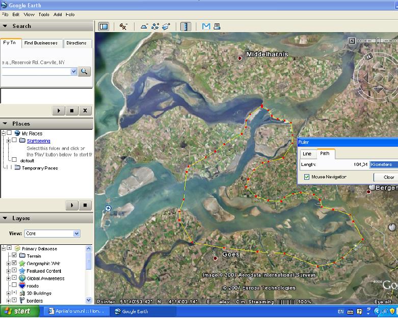Collapse the Search panel triangle

(x=5, y=26)
